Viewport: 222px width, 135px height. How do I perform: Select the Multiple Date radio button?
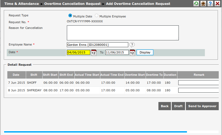click(x=70, y=16)
